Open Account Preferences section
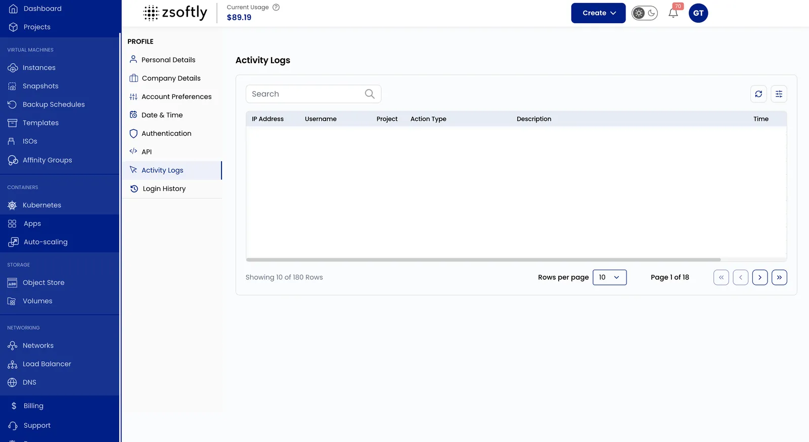The width and height of the screenshot is (809, 442). tap(172, 96)
